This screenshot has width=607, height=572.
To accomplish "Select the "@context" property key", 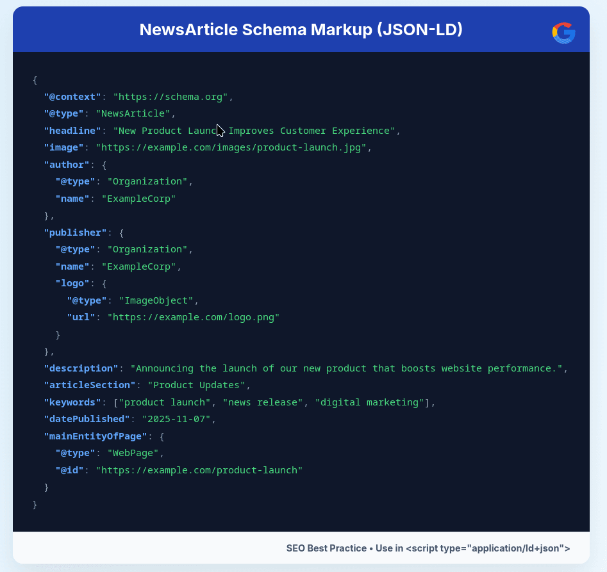I will pos(72,97).
